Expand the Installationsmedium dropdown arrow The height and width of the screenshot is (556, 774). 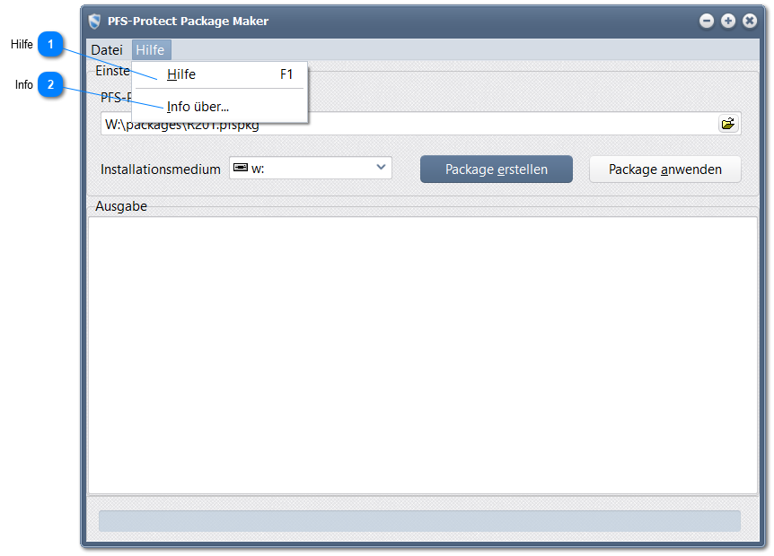point(381,168)
